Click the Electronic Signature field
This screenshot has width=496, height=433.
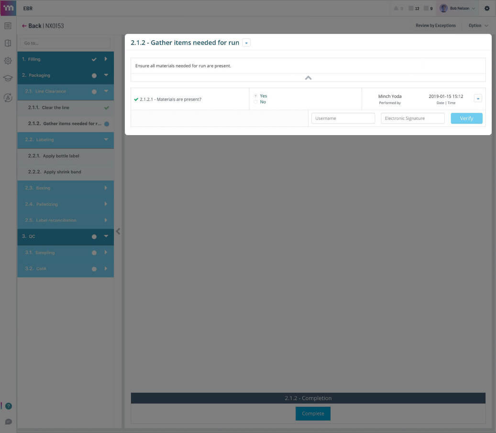tap(412, 118)
